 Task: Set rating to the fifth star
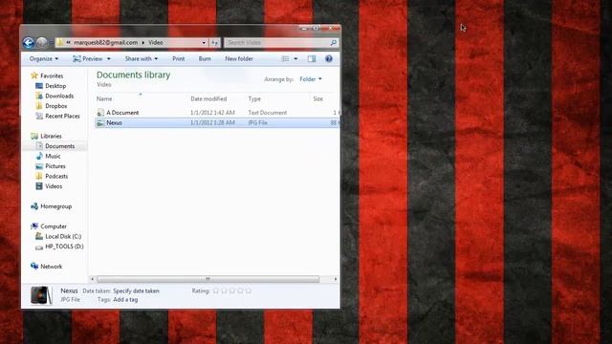(249, 290)
